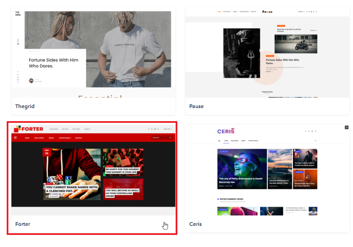353x247 pixels.
Task: Select Home in the Ceris navigation bar
Action: pyautogui.click(x=226, y=141)
